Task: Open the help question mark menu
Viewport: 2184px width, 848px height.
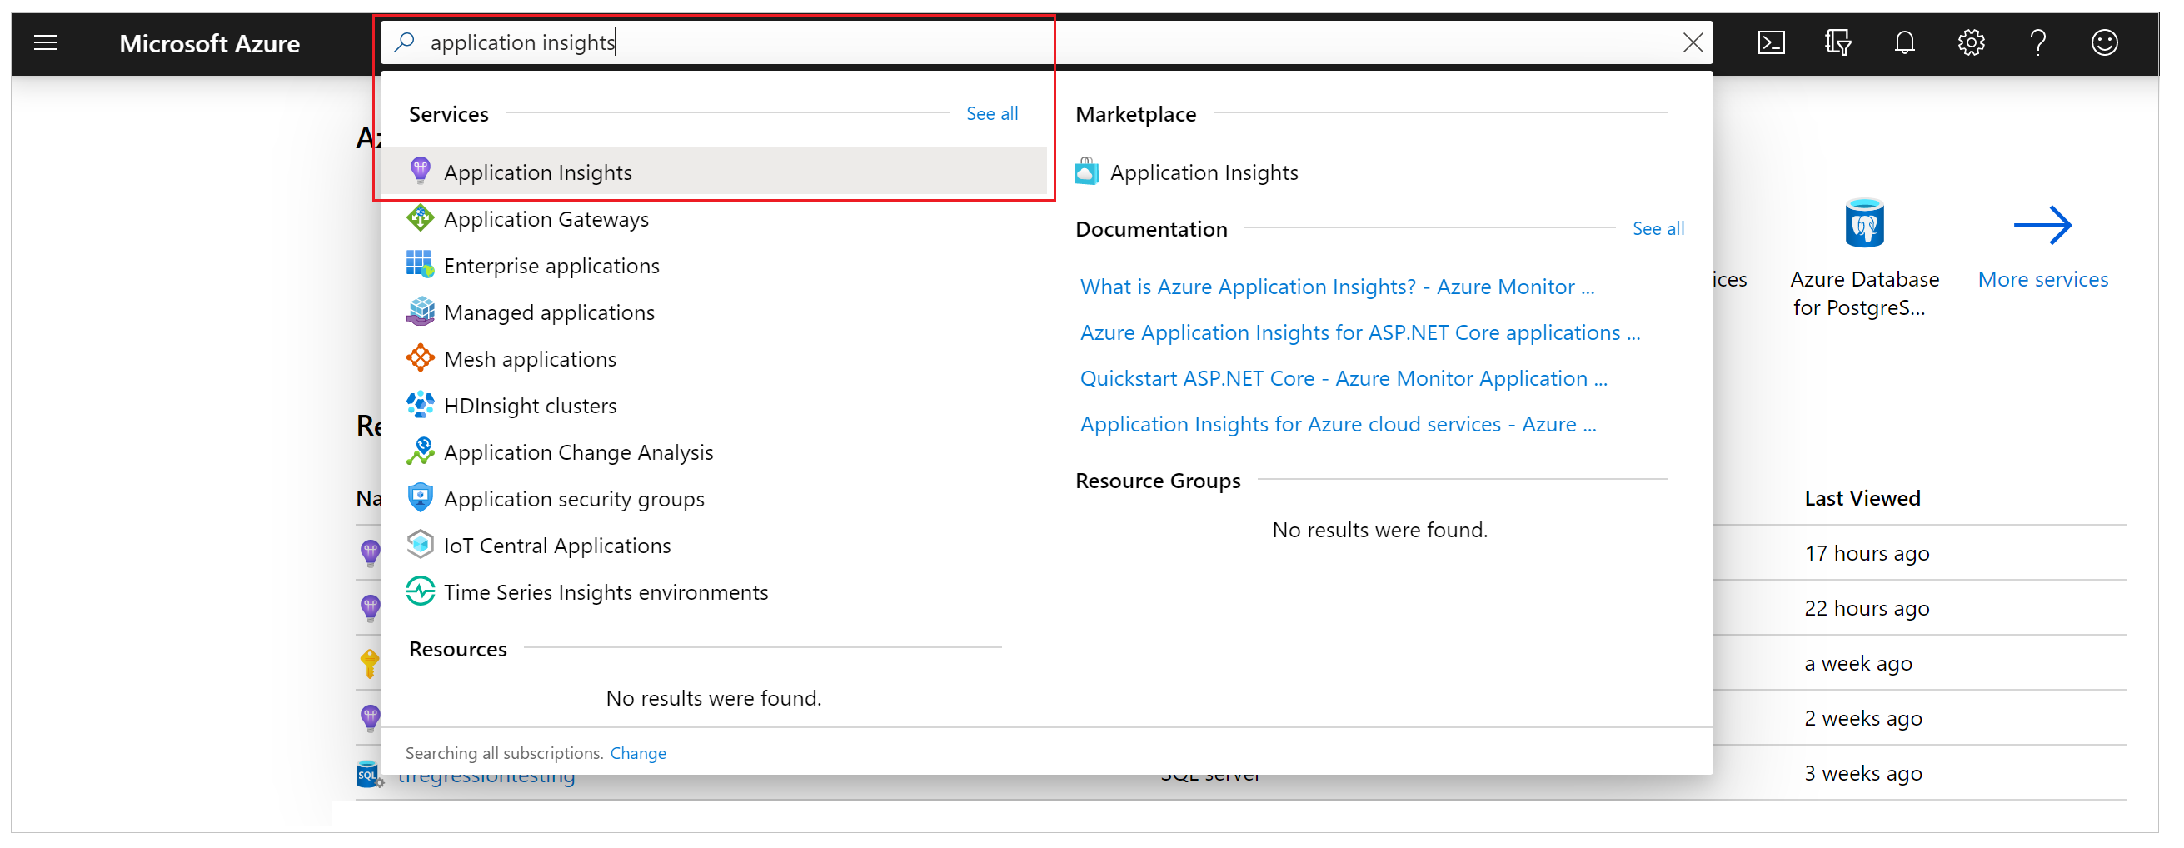Action: (2038, 42)
